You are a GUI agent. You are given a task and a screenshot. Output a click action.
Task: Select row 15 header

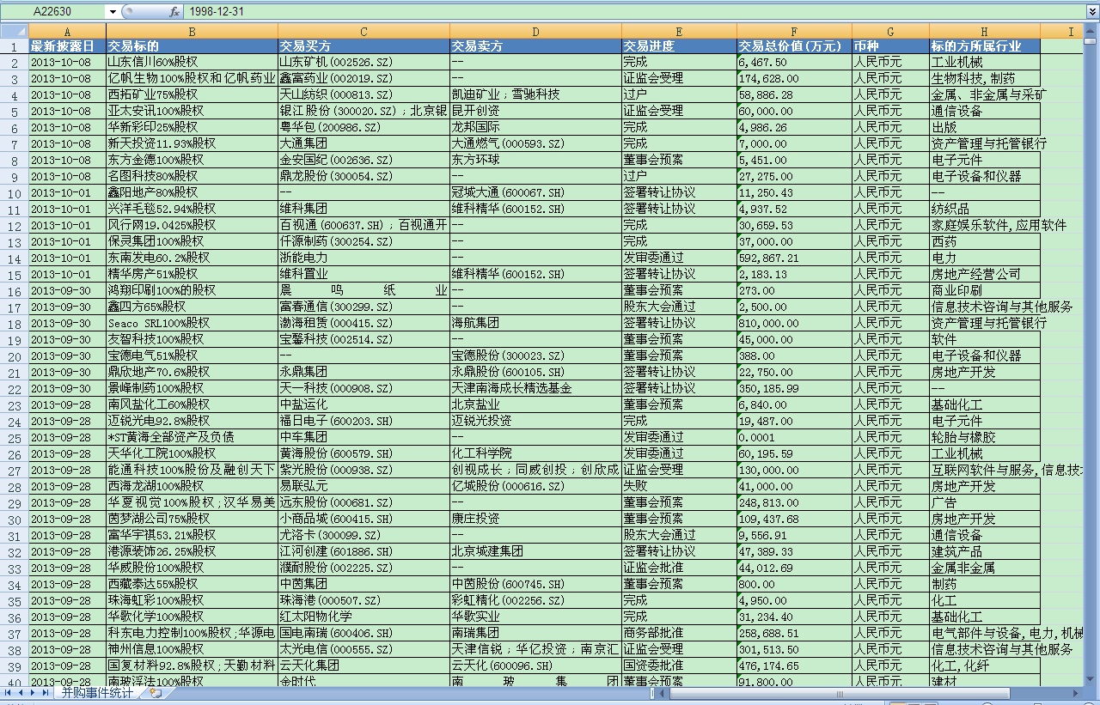tap(15, 275)
